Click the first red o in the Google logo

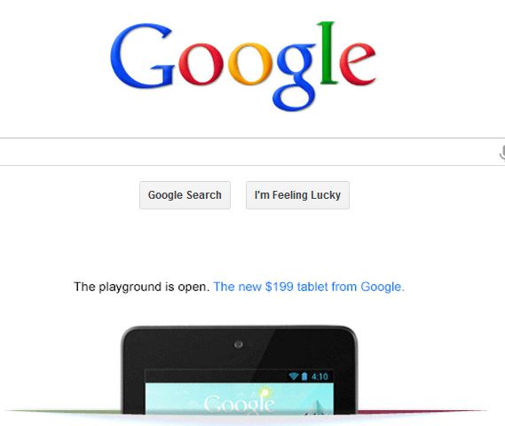[x=201, y=64]
